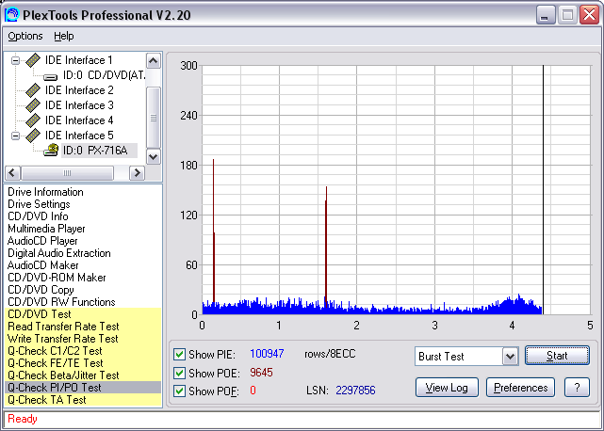Click the IDE Interface 3 chip icon

(33, 105)
